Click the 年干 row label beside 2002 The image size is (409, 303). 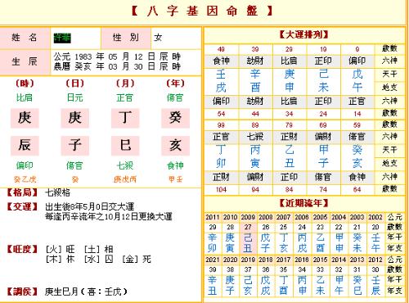pos(394,237)
